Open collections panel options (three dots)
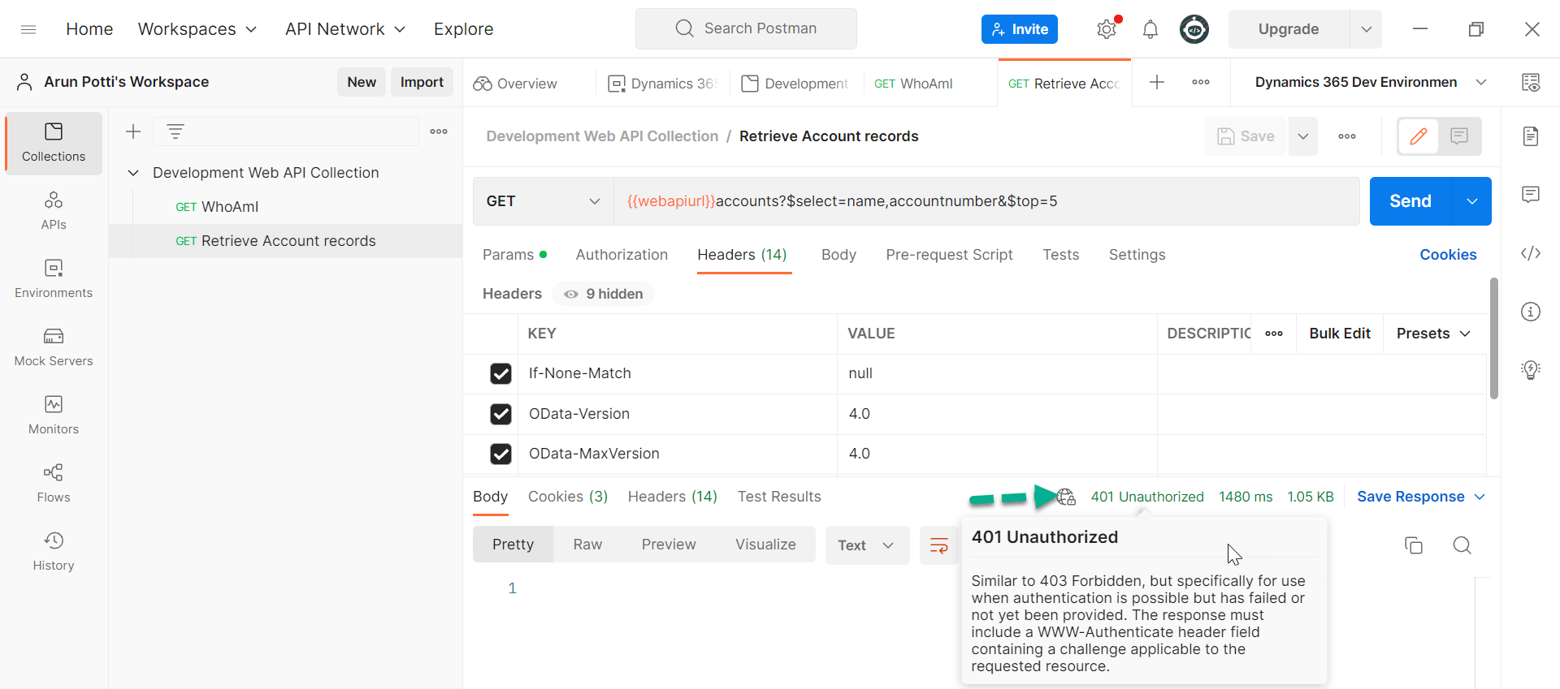Image resolution: width=1560 pixels, height=689 pixels. tap(439, 131)
